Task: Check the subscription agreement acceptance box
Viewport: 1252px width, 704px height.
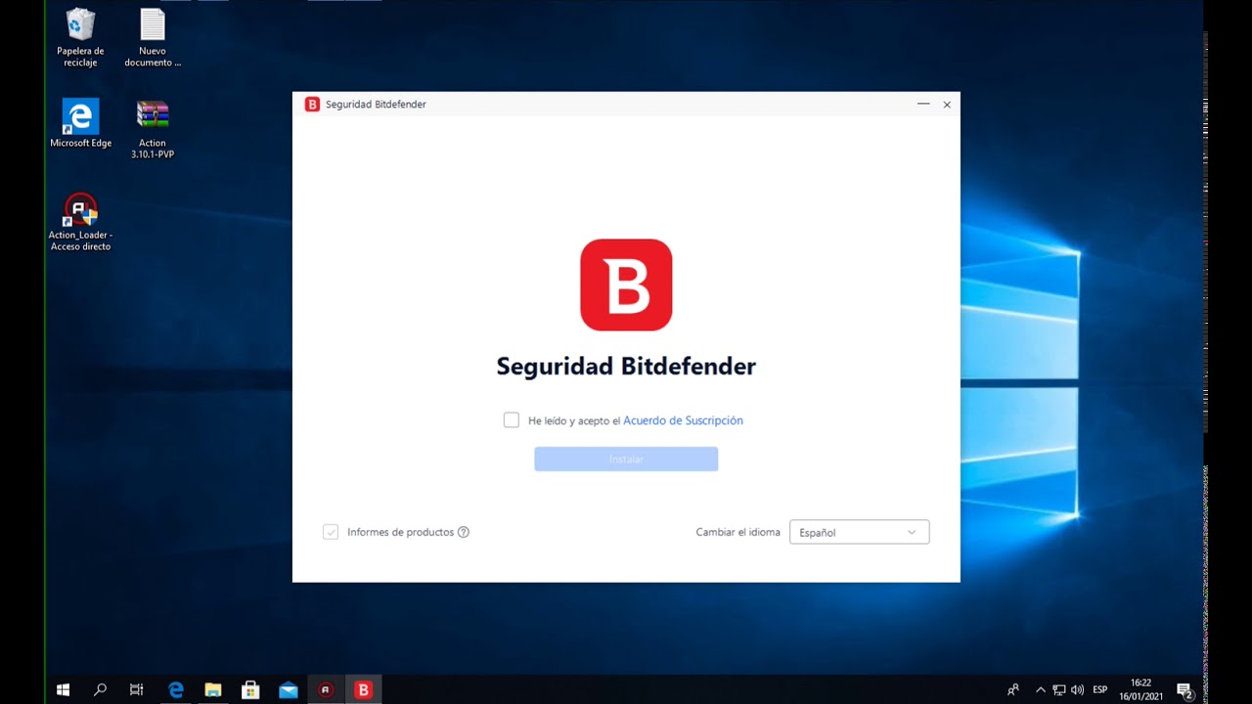Action: [x=512, y=420]
